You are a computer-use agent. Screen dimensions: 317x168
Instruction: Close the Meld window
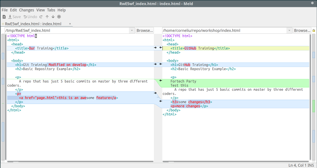[312, 3]
